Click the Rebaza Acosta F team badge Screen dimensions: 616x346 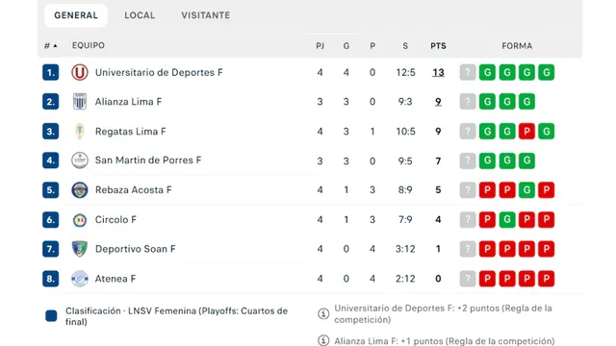pos(79,190)
